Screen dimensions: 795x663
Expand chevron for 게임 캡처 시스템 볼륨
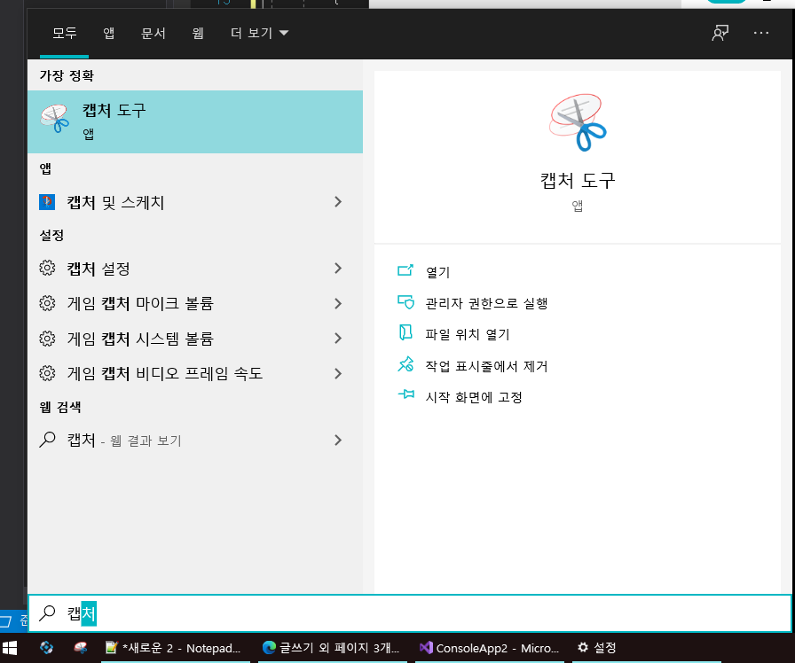pos(338,339)
